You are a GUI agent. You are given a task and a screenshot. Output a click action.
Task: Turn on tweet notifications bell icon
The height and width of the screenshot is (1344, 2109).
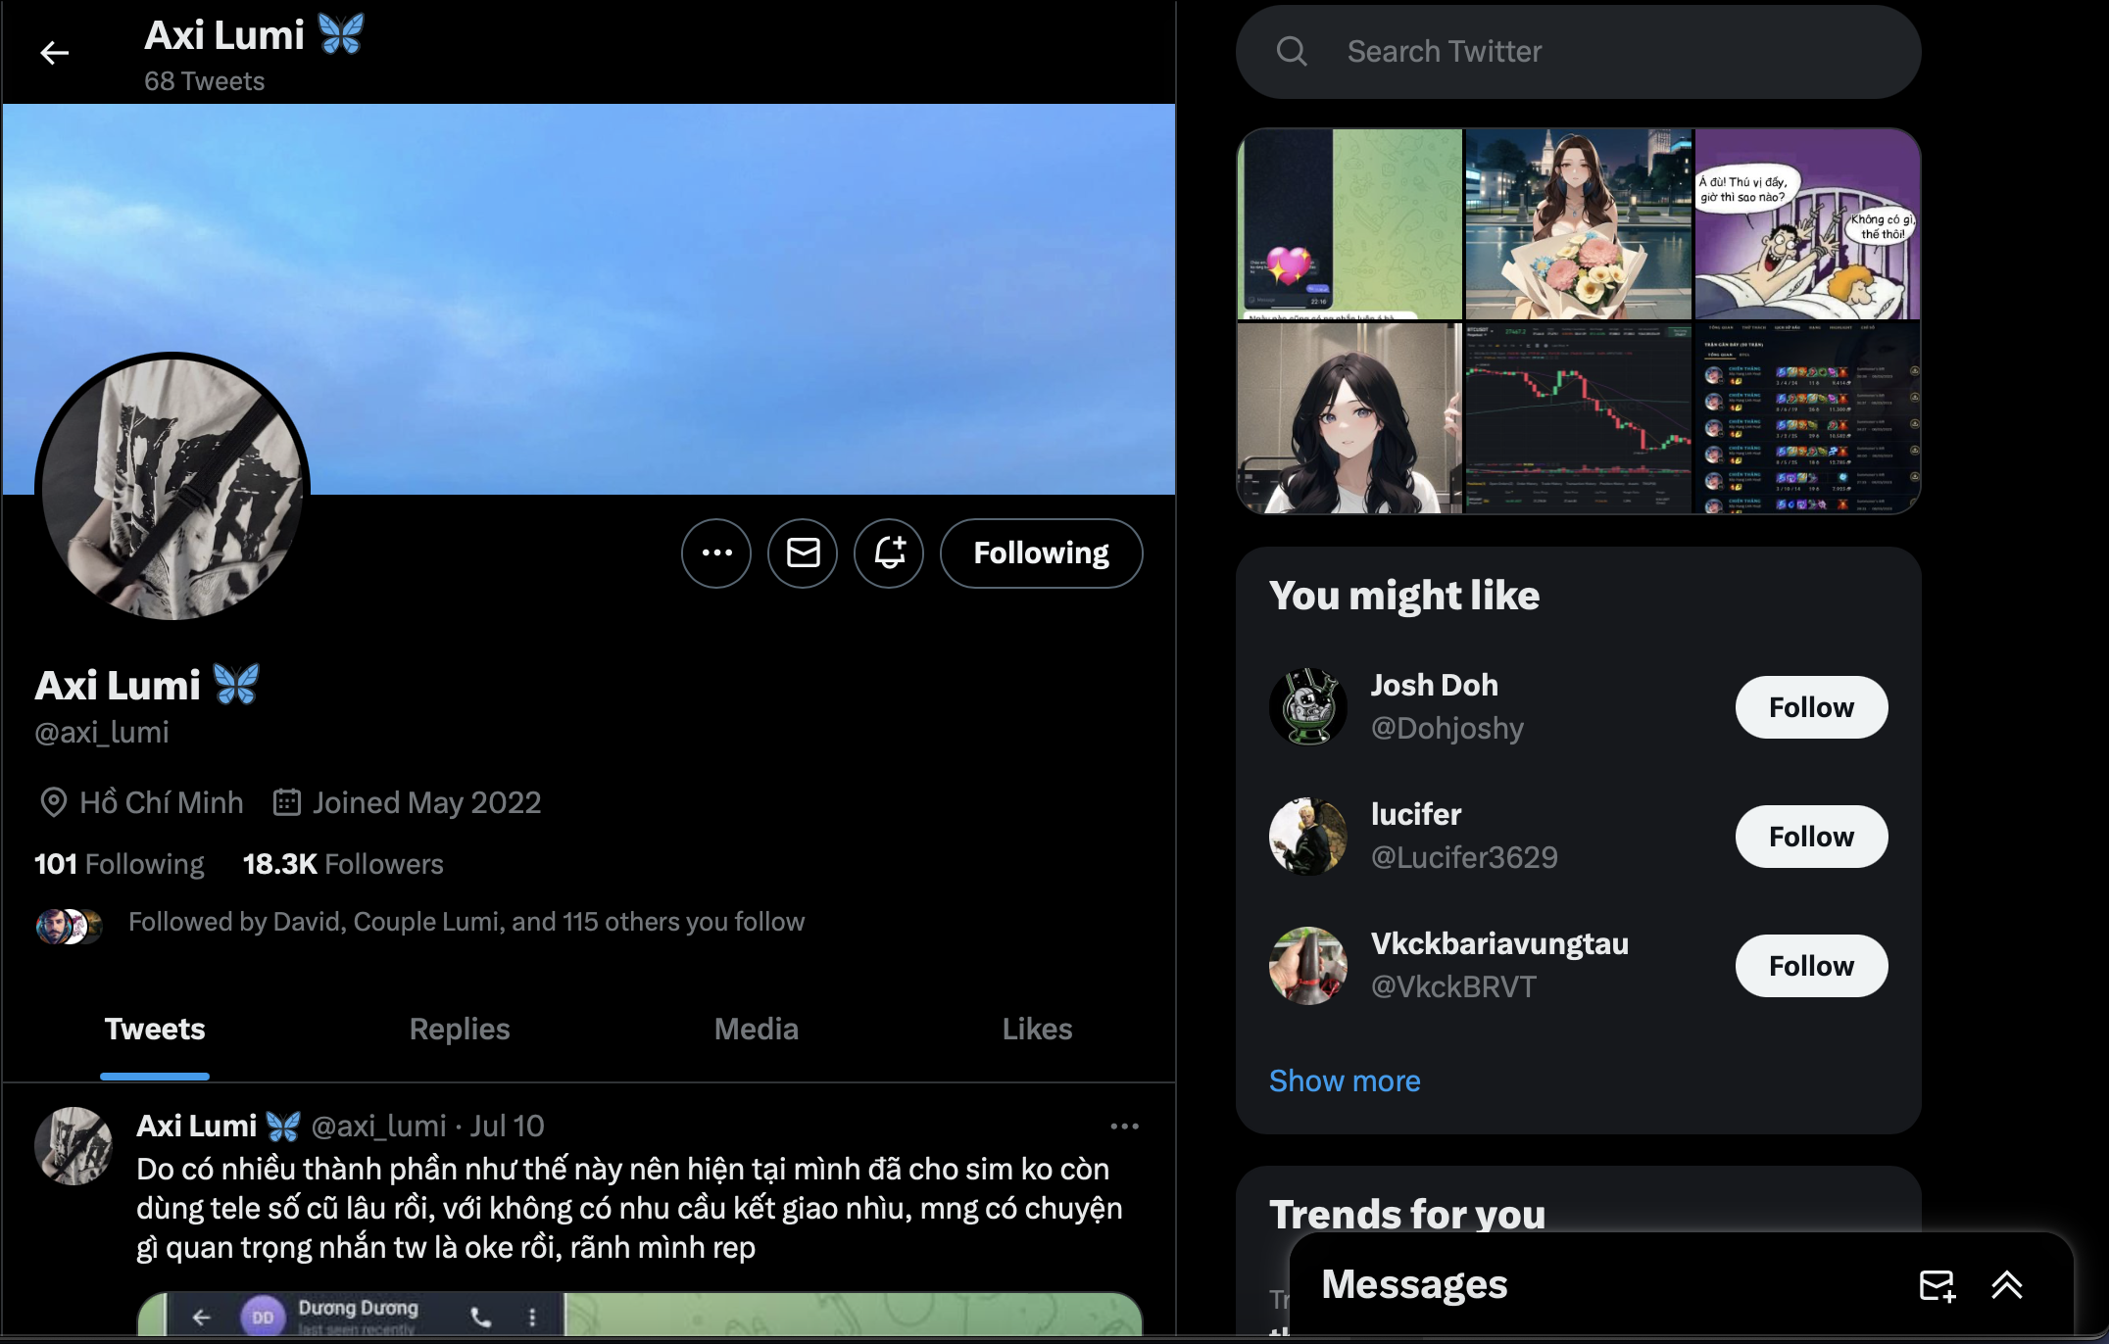pyautogui.click(x=889, y=553)
